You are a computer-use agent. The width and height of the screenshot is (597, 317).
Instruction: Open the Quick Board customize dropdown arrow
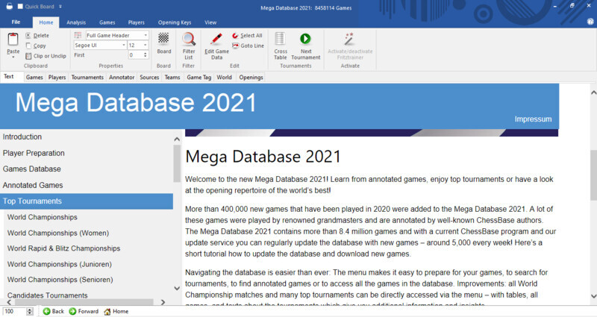click(x=60, y=7)
